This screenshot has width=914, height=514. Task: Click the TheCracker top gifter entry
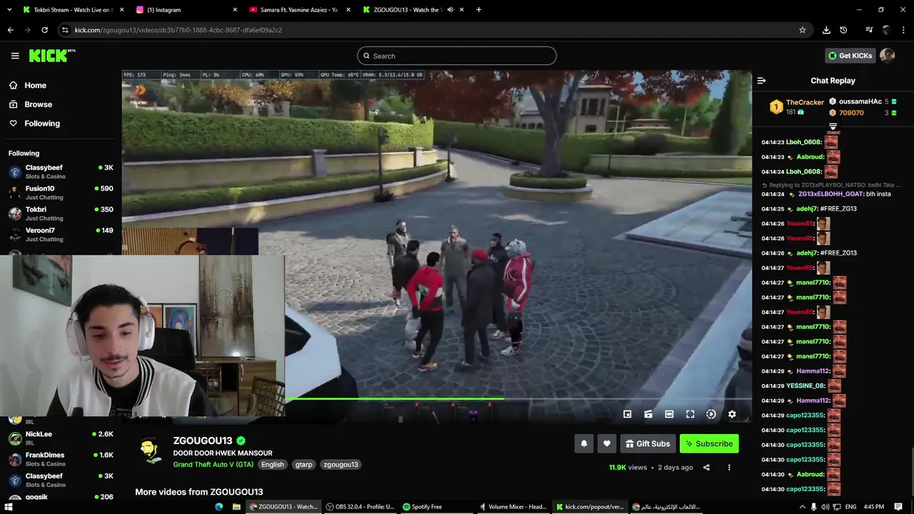point(796,107)
